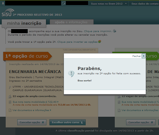Screen dimensions: 159x135
Task: Click the X icon on 1ª opção Cancelar opção button
Action: [43, 122]
